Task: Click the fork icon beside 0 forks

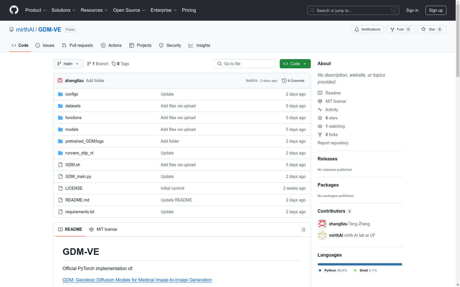Action: tap(320, 135)
